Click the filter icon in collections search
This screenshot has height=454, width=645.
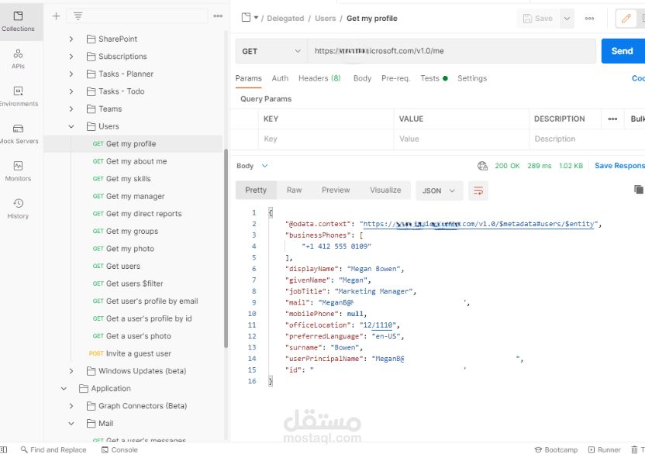pos(78,16)
